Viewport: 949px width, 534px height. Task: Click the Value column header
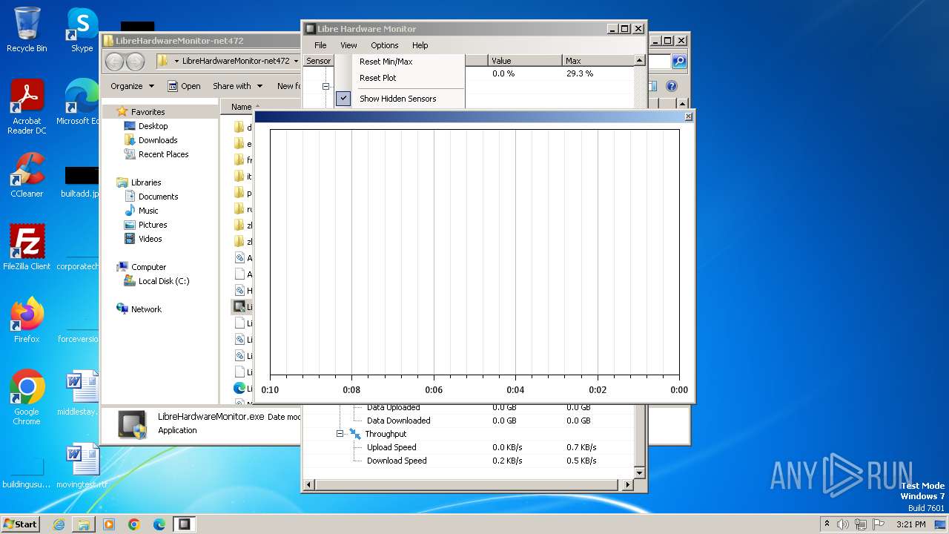pyautogui.click(x=525, y=61)
